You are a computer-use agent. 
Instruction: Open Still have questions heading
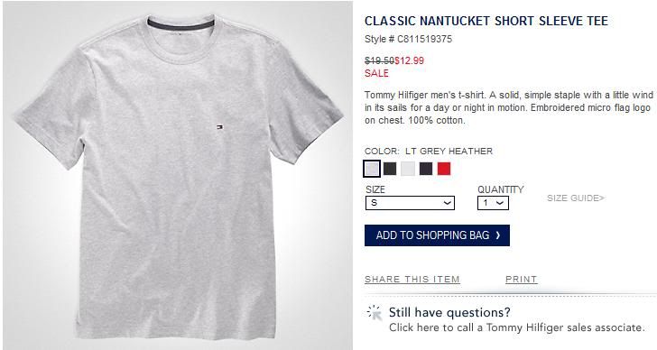[x=449, y=312]
